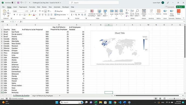Click the red font color swatch
Viewport: 186px width, 105px height.
coord(34,15)
